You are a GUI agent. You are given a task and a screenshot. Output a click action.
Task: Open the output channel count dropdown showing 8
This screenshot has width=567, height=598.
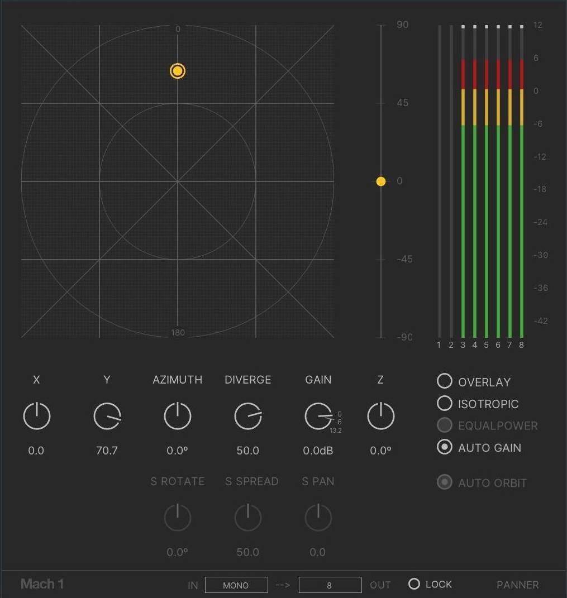(x=330, y=585)
